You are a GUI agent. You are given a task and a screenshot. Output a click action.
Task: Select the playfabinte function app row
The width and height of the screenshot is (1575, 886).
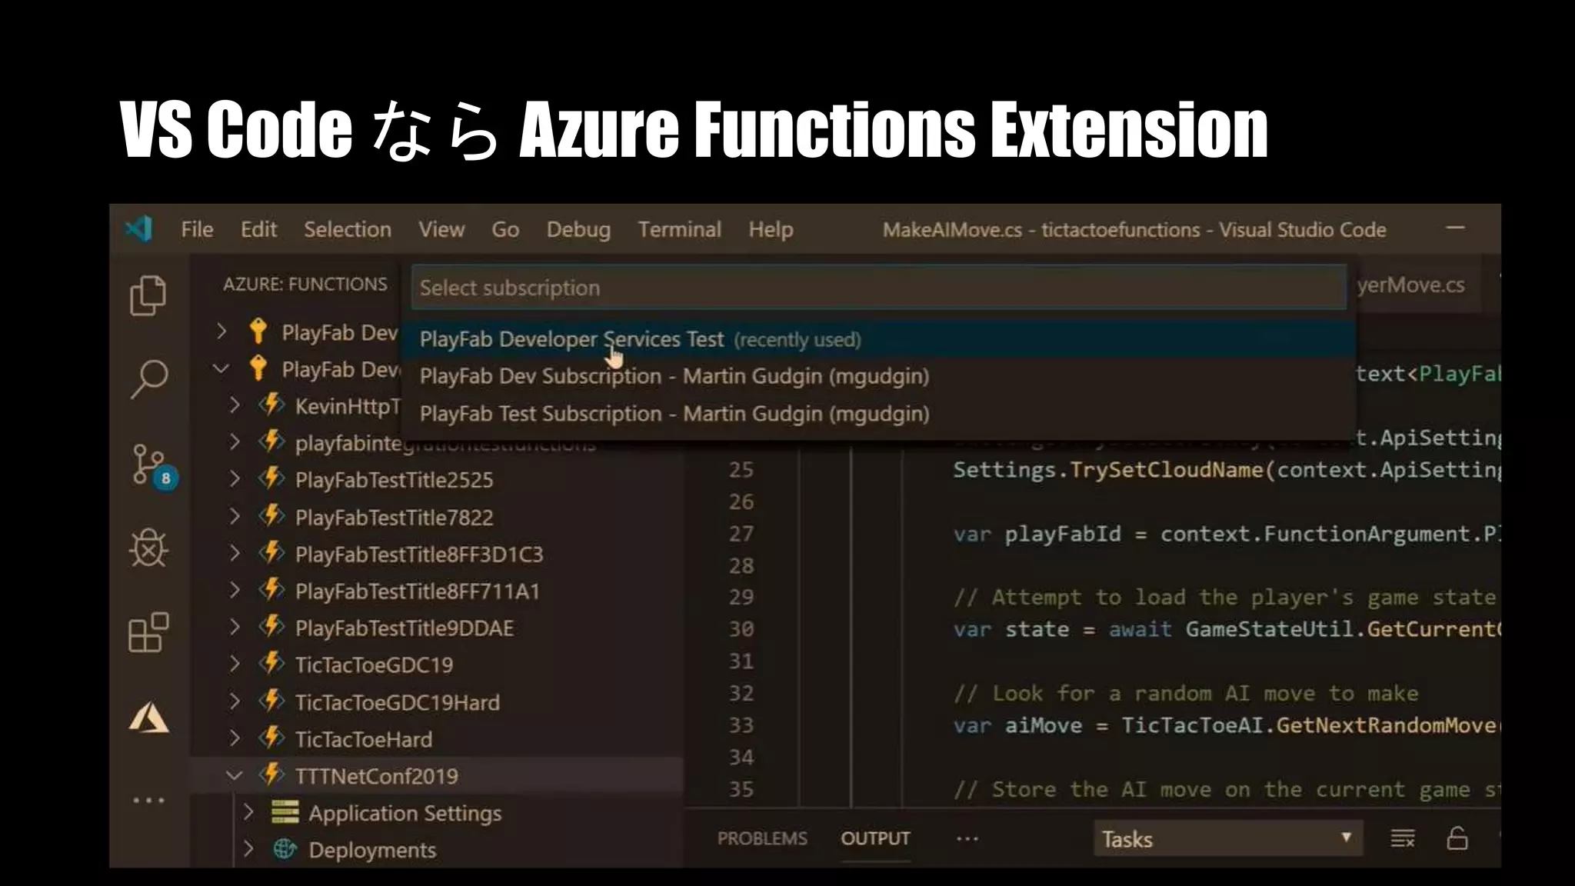[437, 442]
